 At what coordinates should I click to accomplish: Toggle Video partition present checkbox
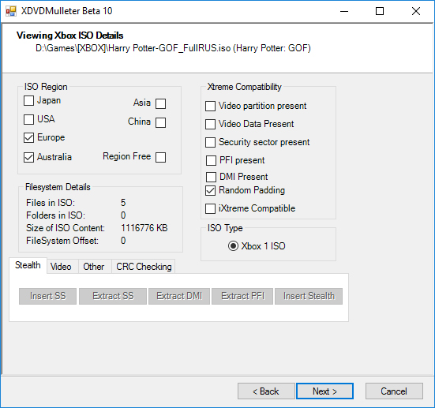point(210,106)
